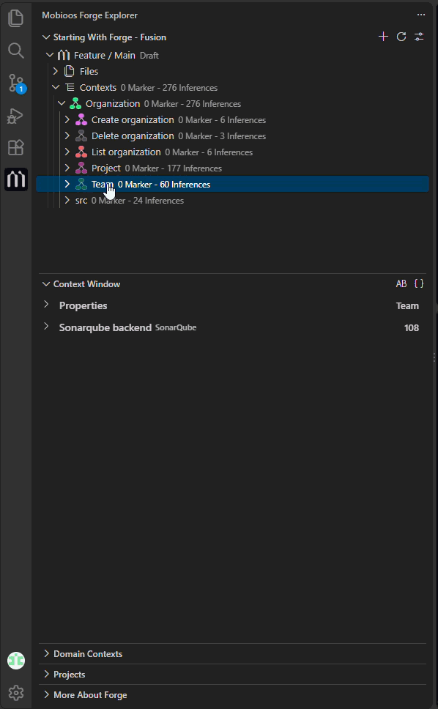Image resolution: width=438 pixels, height=709 pixels.
Task: Open the filter settings sliders icon
Action: pyautogui.click(x=420, y=37)
